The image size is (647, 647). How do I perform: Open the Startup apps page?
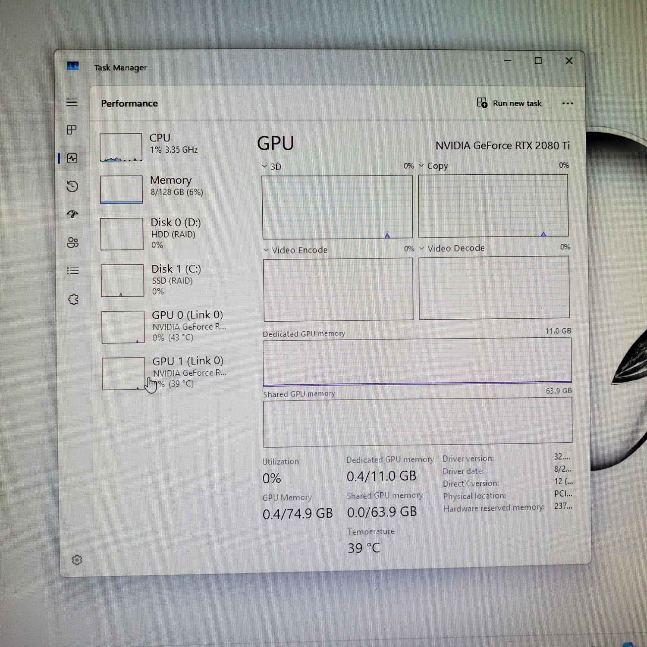tap(72, 214)
